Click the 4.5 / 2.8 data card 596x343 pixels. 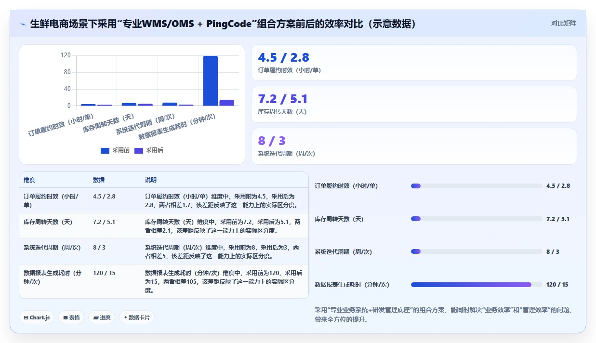pyautogui.click(x=414, y=63)
